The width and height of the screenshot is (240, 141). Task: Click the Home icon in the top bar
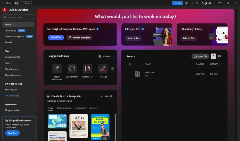16,3
